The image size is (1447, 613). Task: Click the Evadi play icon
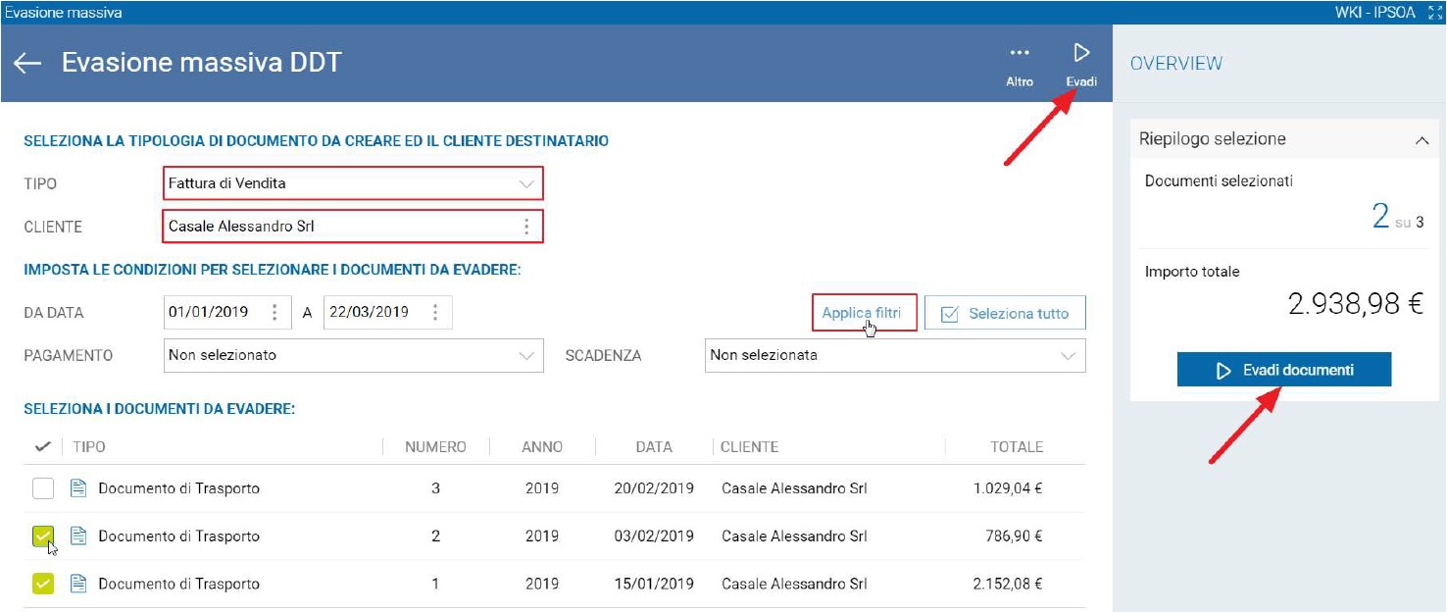[1081, 53]
